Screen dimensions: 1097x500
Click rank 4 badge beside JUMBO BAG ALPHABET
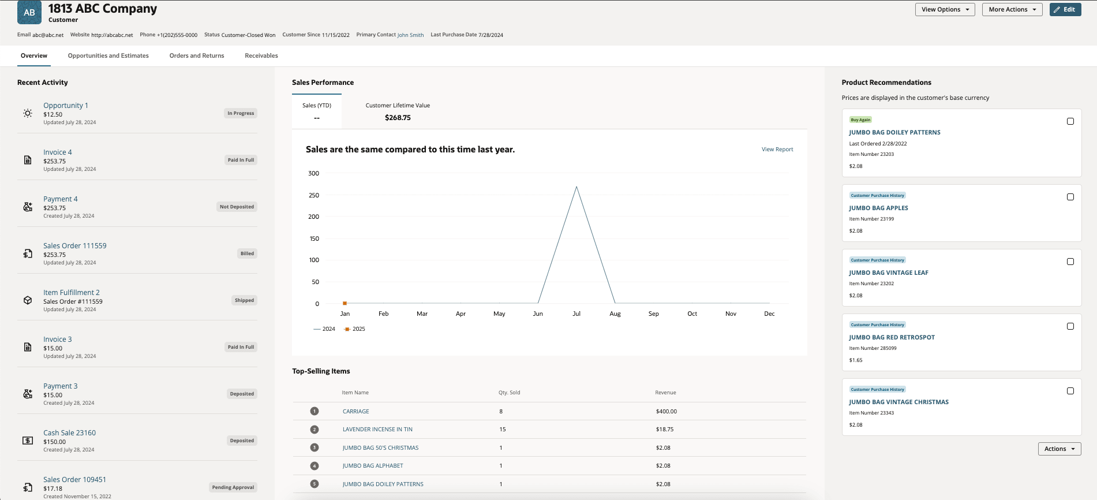(x=315, y=466)
